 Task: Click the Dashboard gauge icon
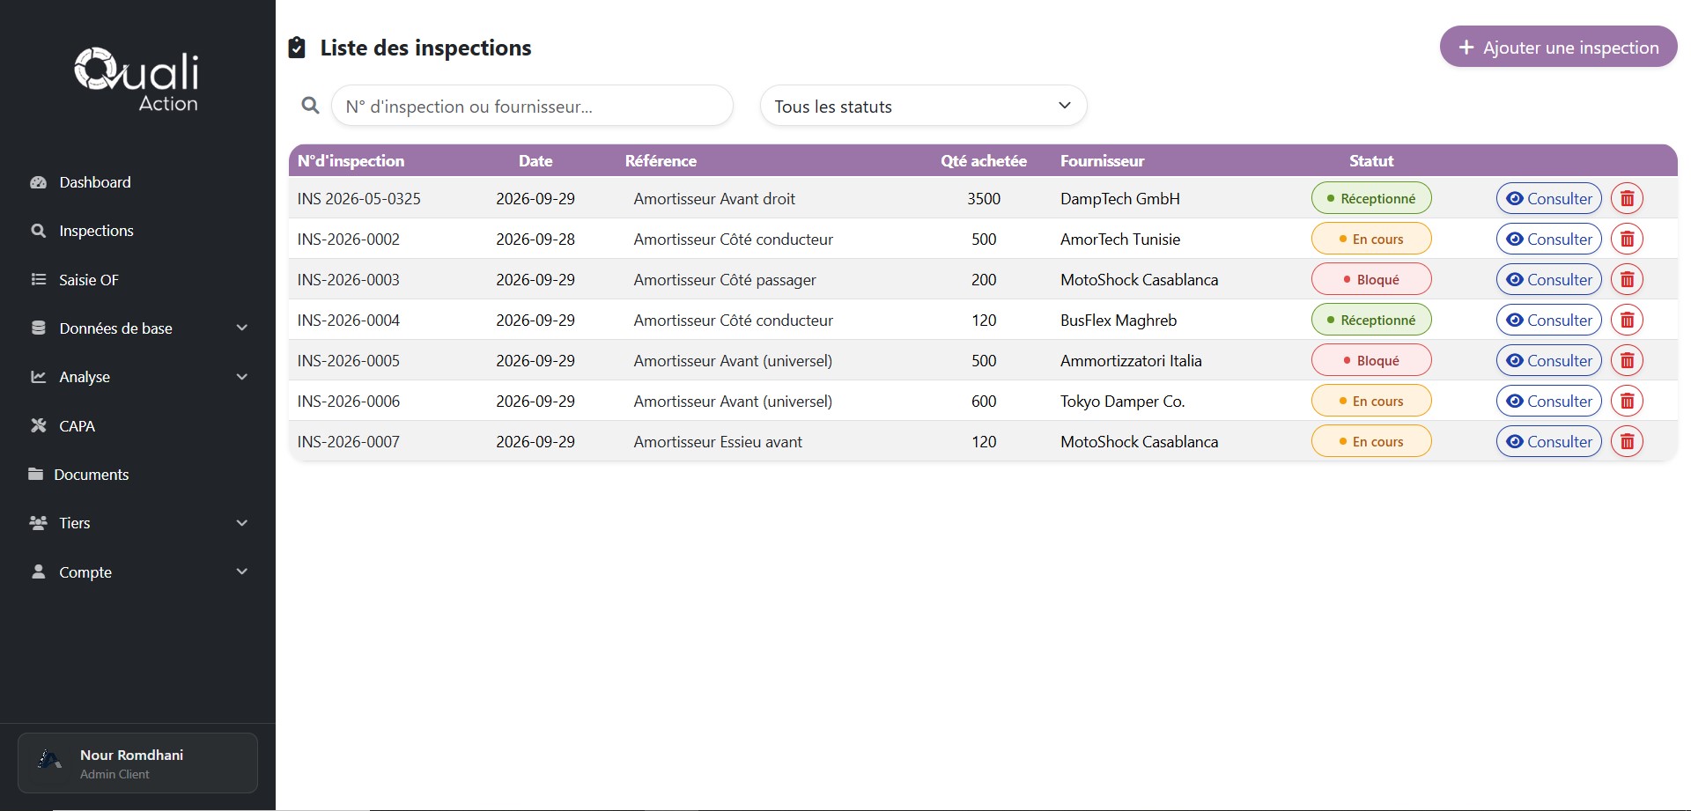coord(38,182)
